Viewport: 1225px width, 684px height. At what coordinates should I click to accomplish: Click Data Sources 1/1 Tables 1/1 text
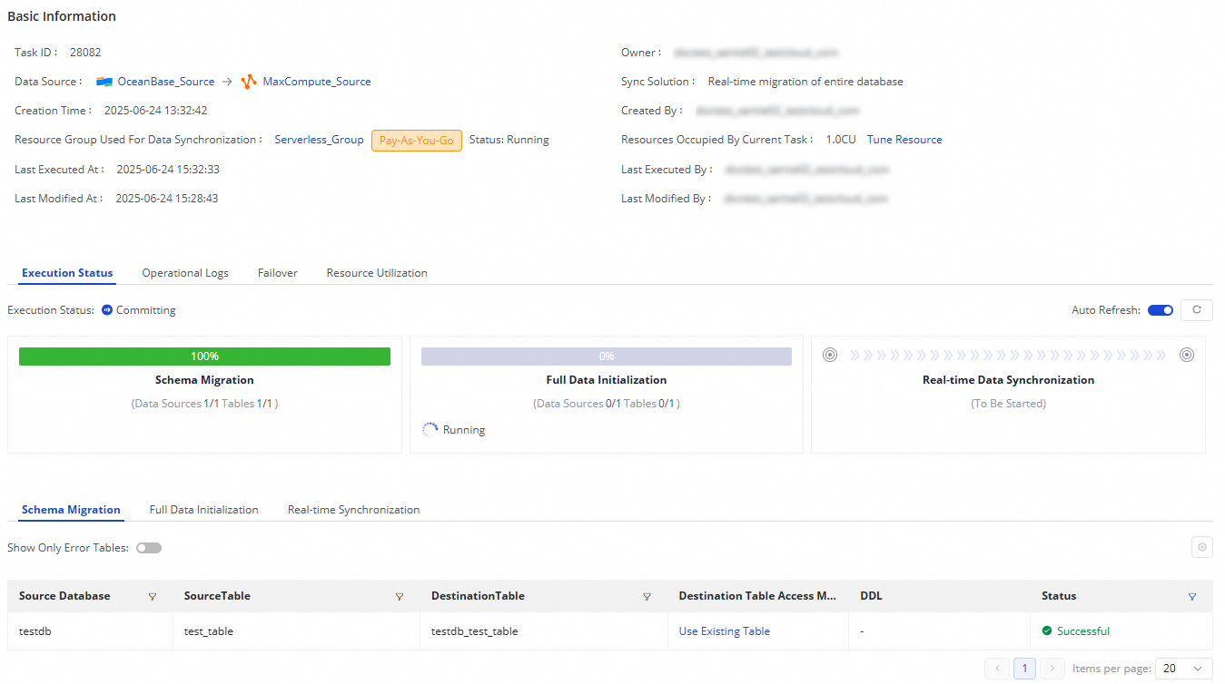click(204, 404)
